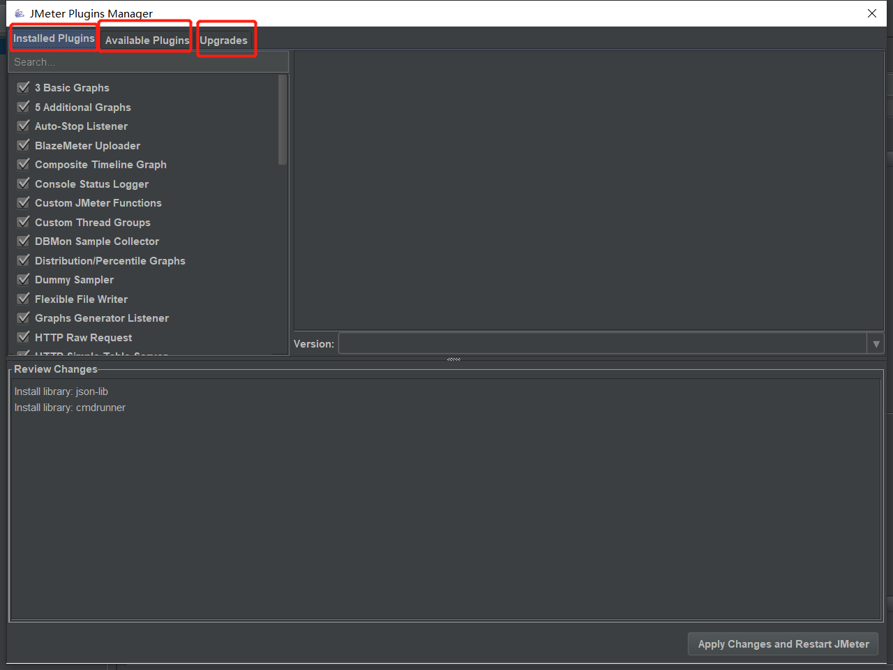This screenshot has height=670, width=893.
Task: Disable the Composite Timeline Graph checkbox
Action: tap(23, 164)
